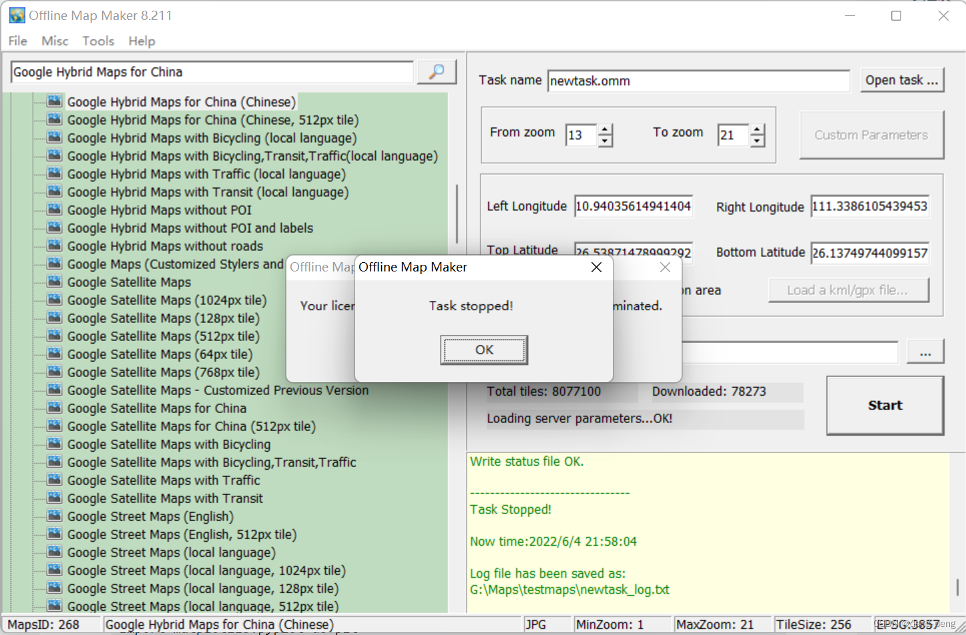Open the Misc menu

point(54,41)
